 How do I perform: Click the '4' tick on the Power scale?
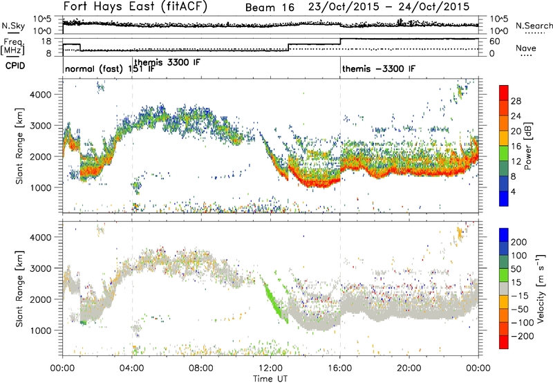click(x=513, y=192)
